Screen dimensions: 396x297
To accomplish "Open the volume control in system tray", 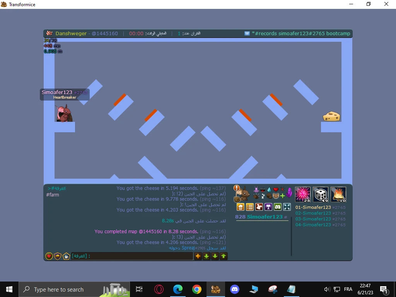I will click(x=327, y=289).
